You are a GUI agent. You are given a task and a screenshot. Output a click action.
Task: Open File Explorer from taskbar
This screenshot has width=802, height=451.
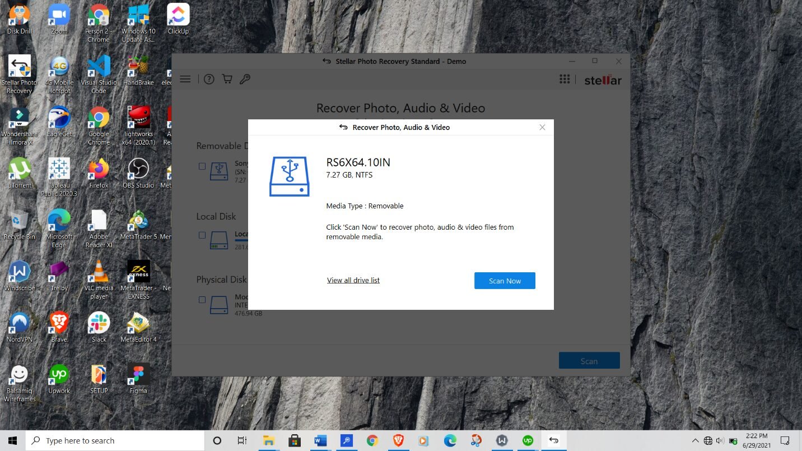click(268, 441)
